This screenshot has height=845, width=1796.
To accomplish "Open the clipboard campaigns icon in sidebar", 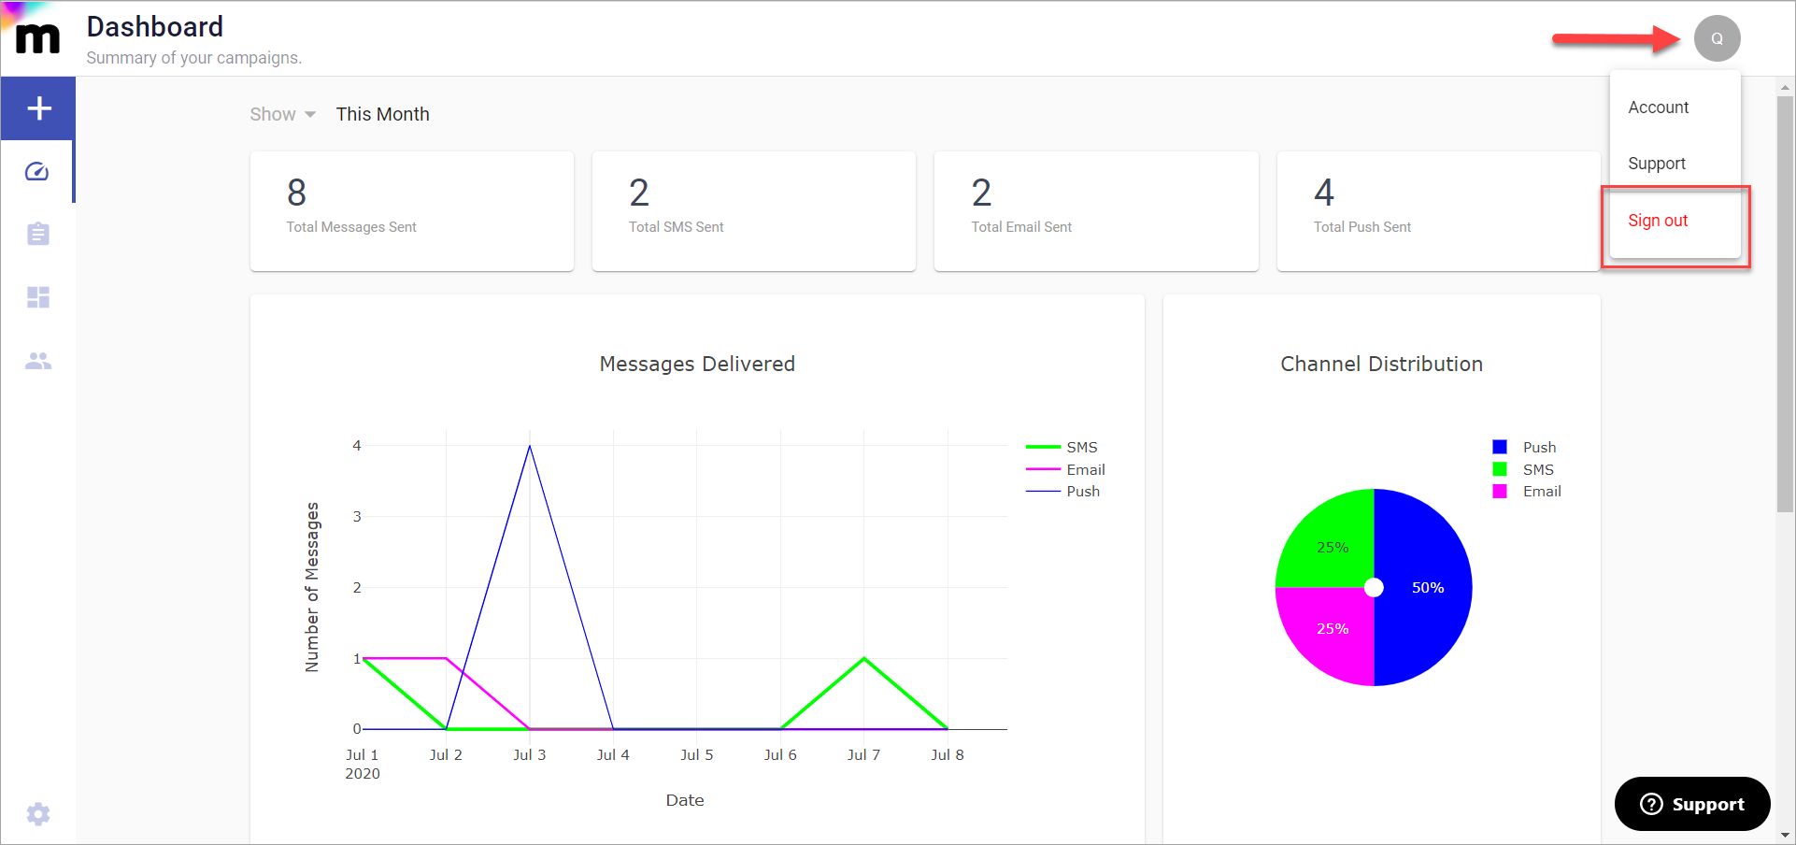I will coord(38,234).
